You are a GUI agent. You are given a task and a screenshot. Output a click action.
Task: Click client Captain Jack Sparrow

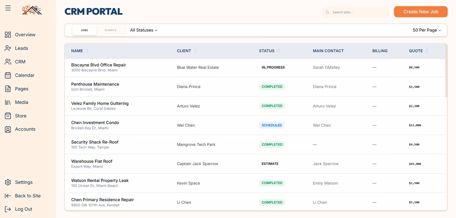[197, 164]
